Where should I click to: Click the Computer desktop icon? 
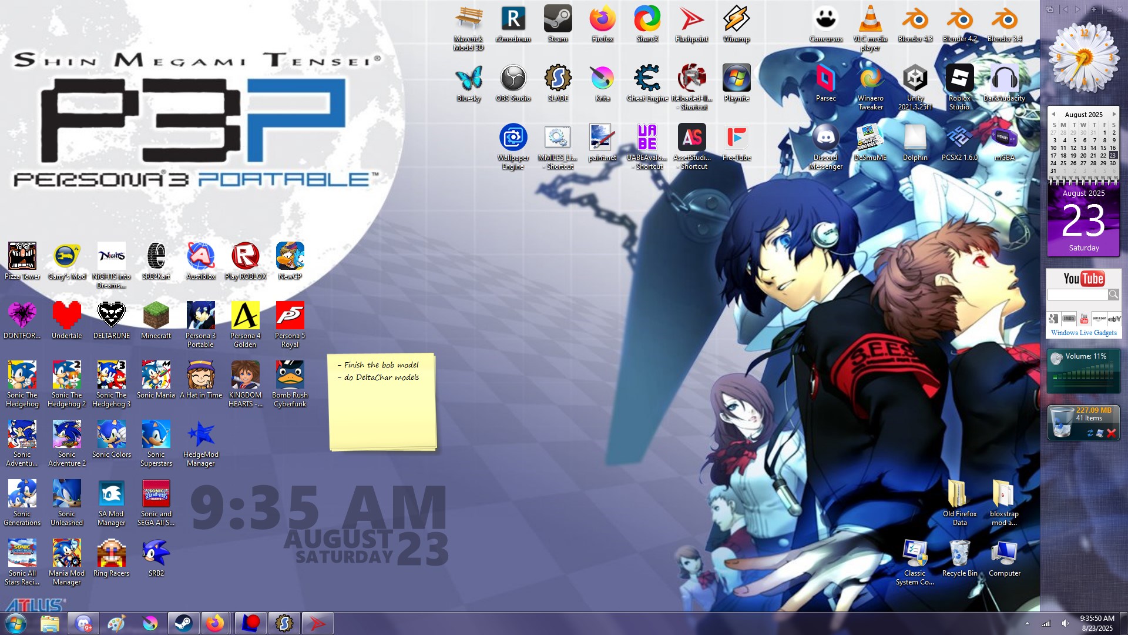(1004, 559)
